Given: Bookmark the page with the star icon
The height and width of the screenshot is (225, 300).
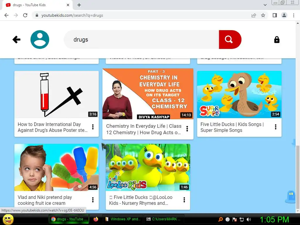Looking at the screenshot, I should coord(263,15).
